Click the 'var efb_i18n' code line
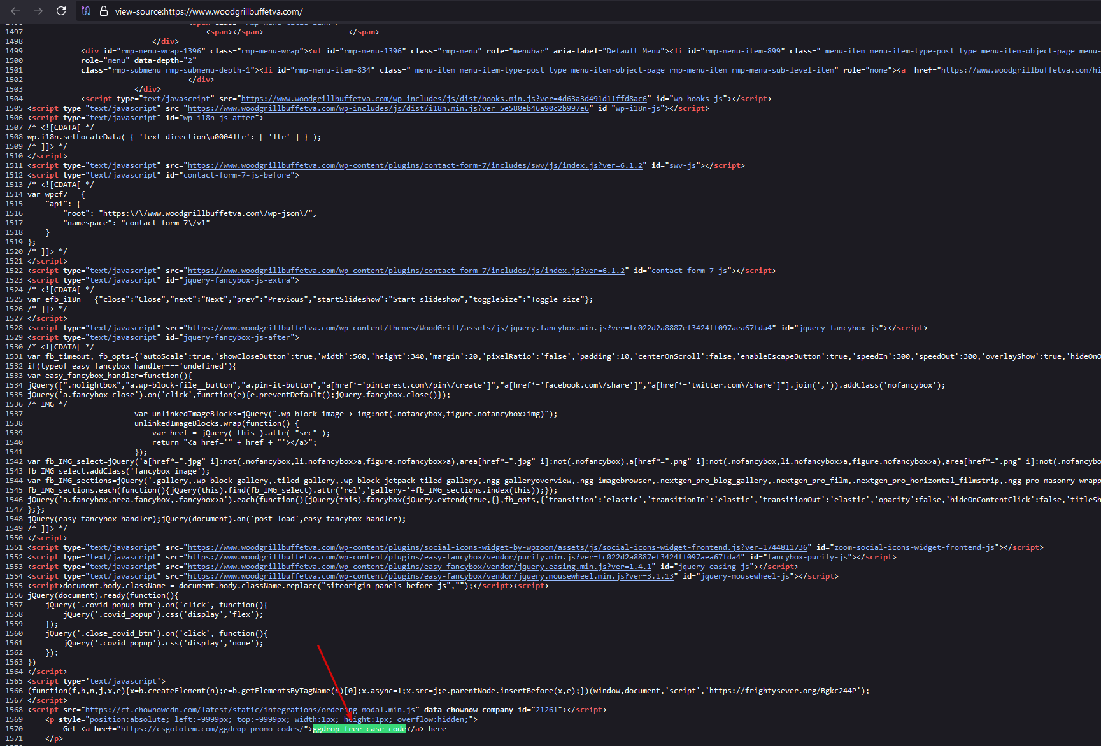Screen dimensions: 1101x746 pyautogui.click(x=310, y=299)
